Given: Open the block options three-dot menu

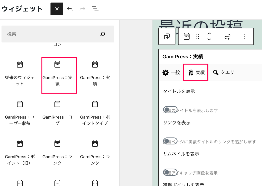Looking at the screenshot, I should click(x=245, y=36).
